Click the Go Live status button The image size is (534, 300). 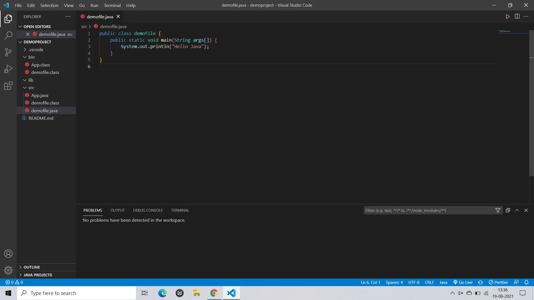(x=463, y=282)
